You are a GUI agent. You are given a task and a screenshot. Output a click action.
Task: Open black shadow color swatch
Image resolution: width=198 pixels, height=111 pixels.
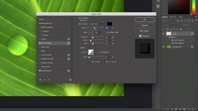110,24
